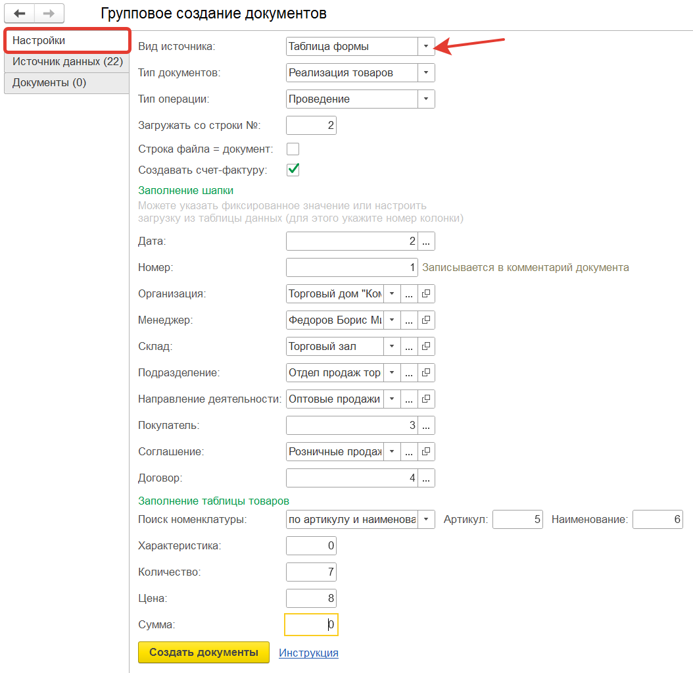693x673 pixels.
Task: Click the Вид источника field Таблица формы
Action: point(352,47)
